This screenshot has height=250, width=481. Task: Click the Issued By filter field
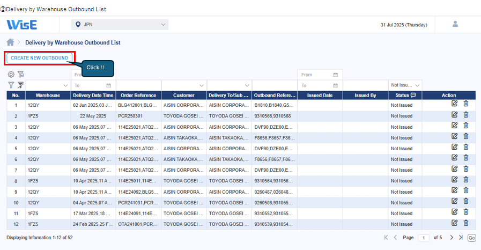coord(365,85)
